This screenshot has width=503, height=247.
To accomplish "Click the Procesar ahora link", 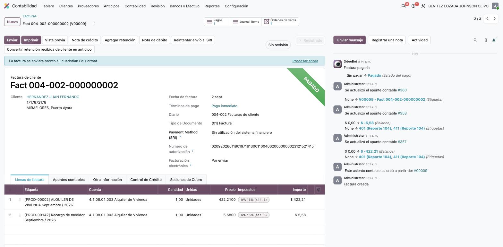I will click(305, 61).
